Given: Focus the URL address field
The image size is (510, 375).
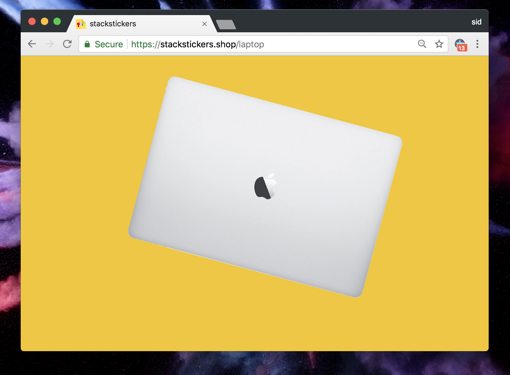Looking at the screenshot, I should [263, 44].
